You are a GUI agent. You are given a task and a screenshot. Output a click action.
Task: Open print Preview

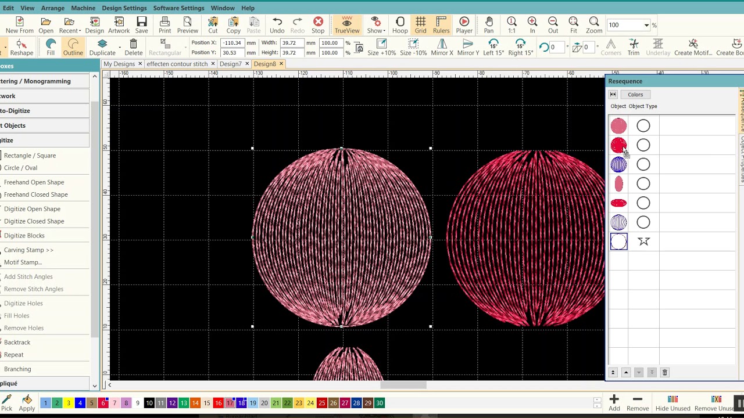click(187, 25)
